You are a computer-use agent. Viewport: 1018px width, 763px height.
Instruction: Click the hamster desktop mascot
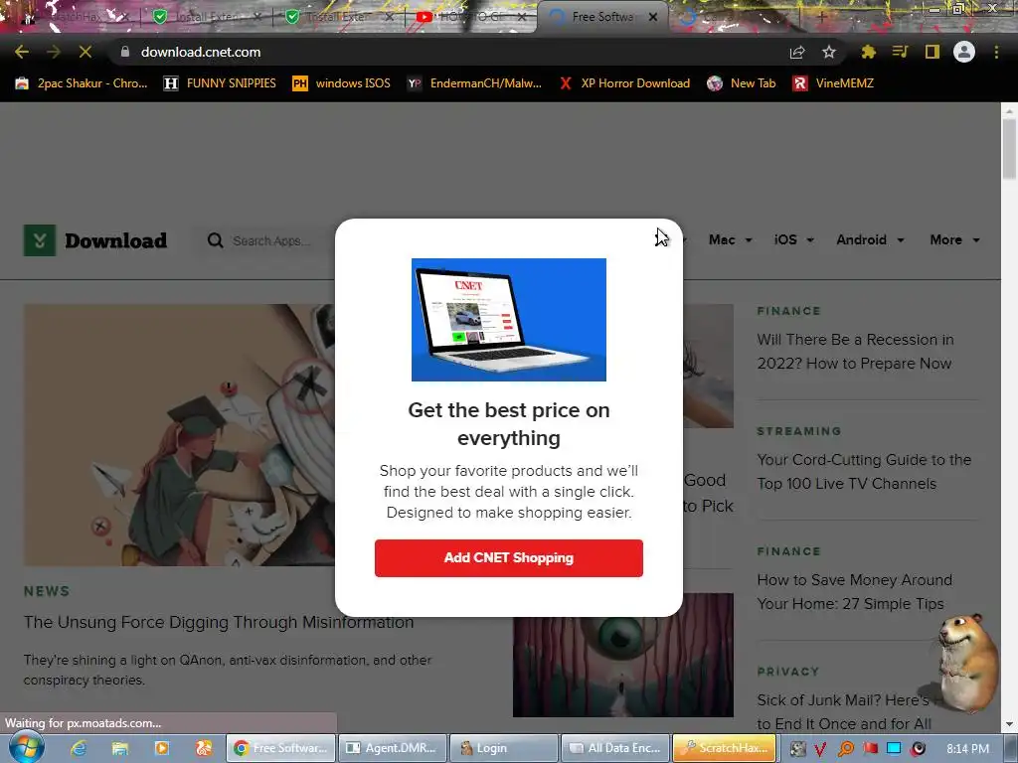tap(966, 662)
